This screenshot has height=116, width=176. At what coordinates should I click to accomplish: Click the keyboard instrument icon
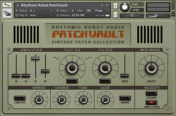7,13
